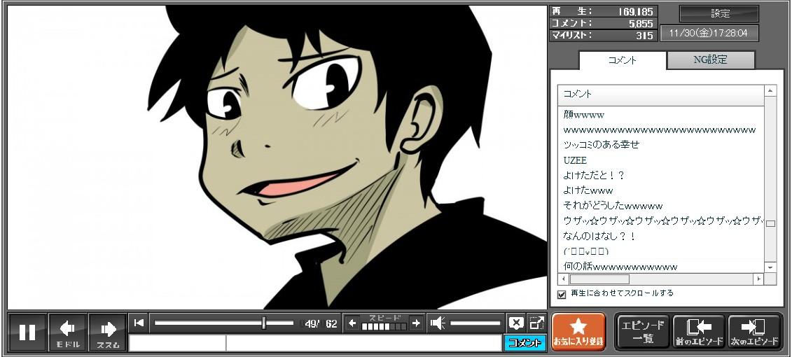
Task: Uncheck 再生に合わせてスクロールする checkbox
Action: point(562,294)
